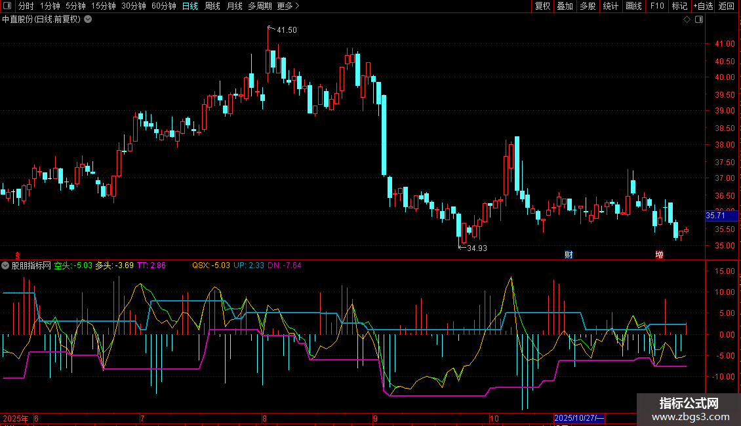Toggle the left sidebar panel icon
The image size is (741, 426).
coord(6,6)
